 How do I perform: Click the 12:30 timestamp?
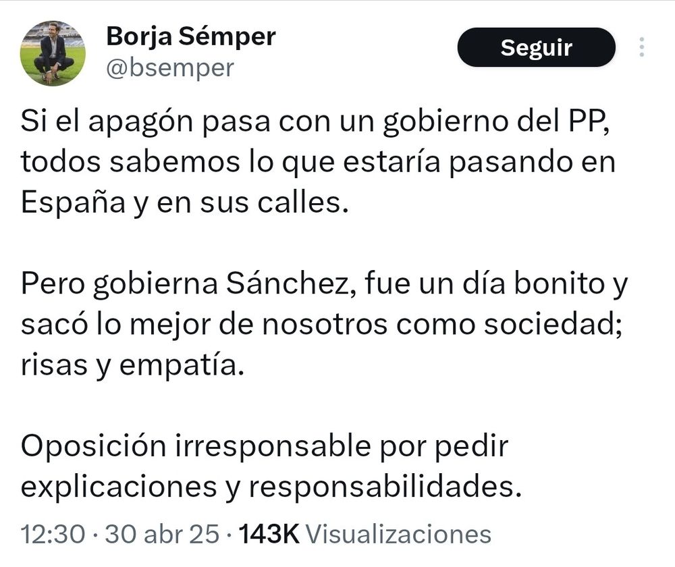tap(53, 534)
